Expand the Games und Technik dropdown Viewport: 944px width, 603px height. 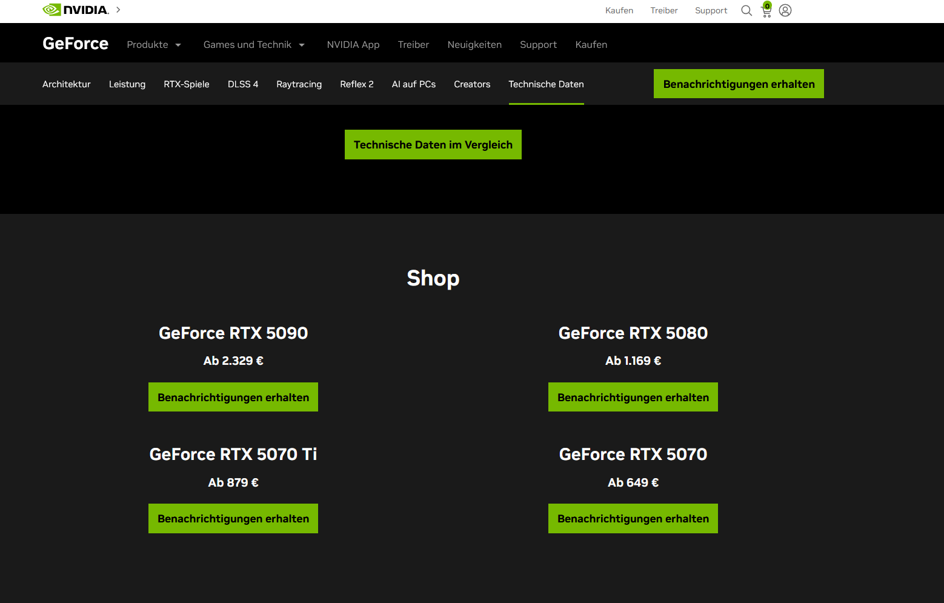point(254,45)
